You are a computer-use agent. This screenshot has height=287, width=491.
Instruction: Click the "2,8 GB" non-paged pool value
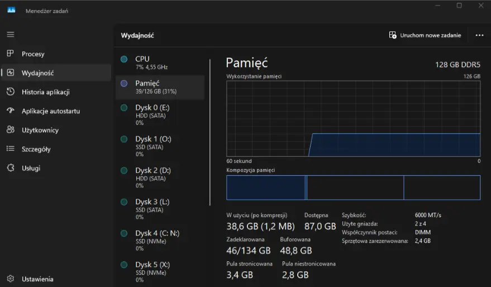click(x=295, y=275)
